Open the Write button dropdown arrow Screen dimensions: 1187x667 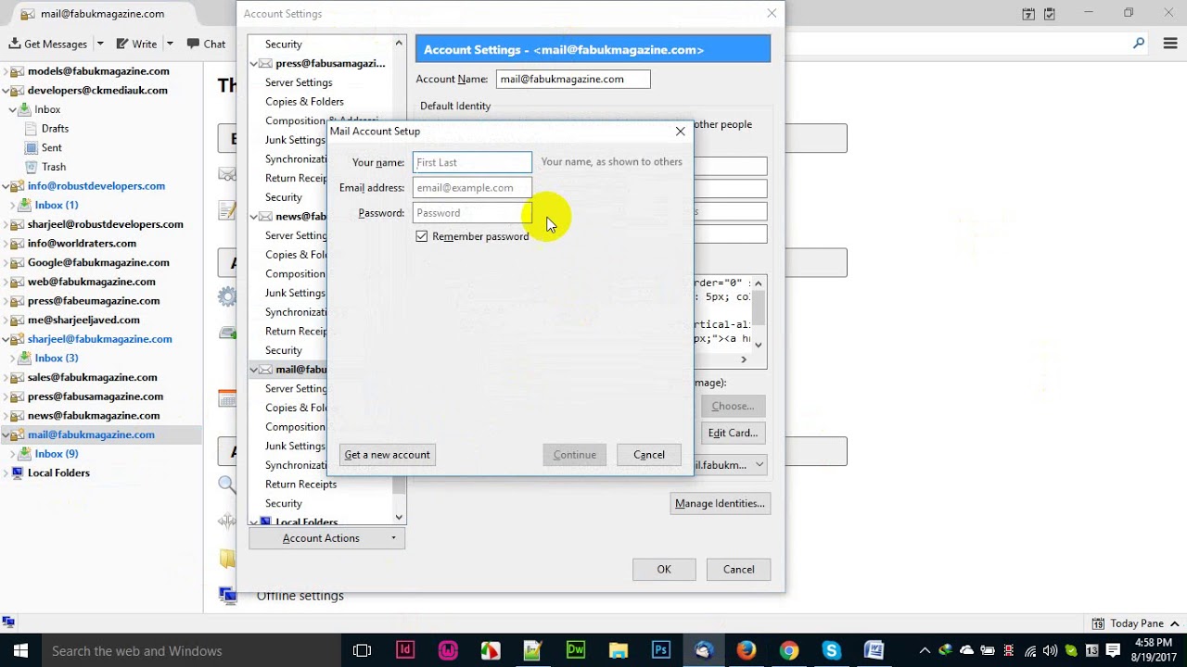click(x=170, y=44)
